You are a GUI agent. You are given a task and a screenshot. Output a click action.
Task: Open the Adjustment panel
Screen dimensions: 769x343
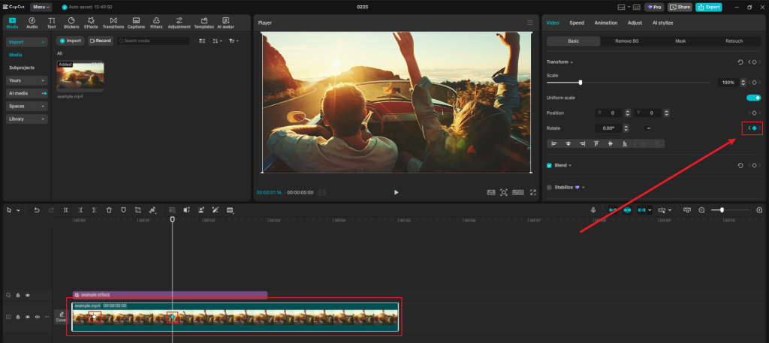pos(179,23)
